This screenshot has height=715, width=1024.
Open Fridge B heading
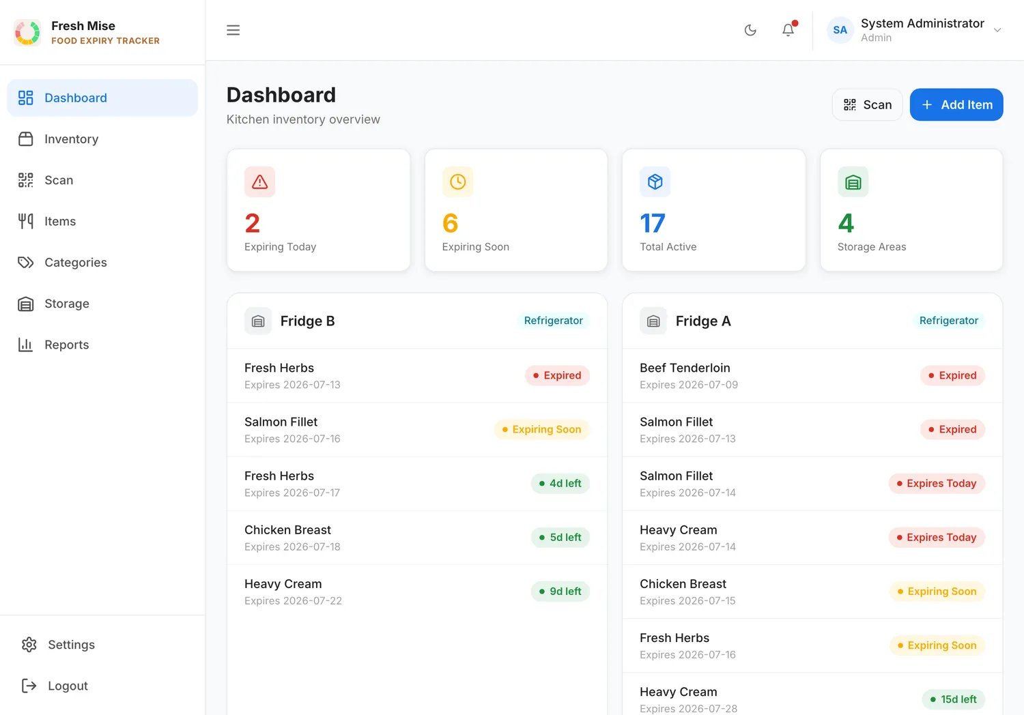point(308,321)
